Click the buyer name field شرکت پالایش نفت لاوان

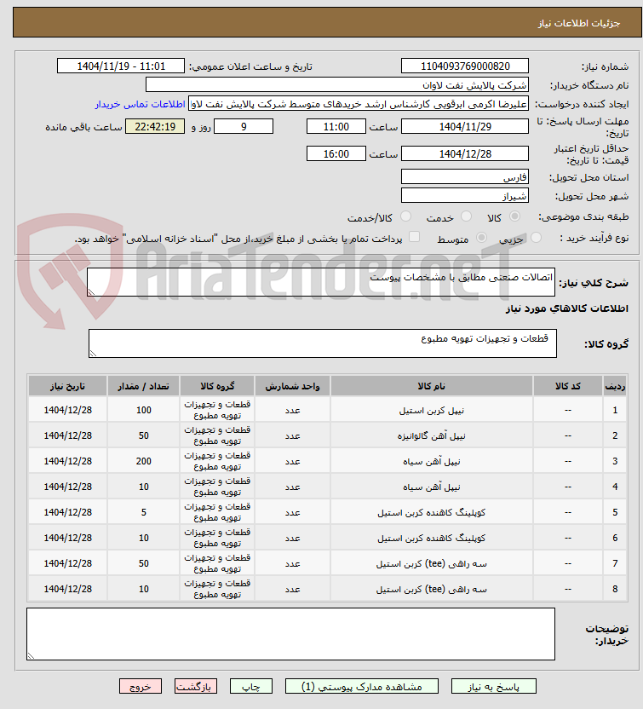pyautogui.click(x=336, y=85)
